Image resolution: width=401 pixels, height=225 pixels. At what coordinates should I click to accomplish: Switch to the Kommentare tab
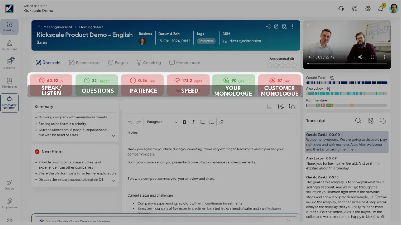(185, 63)
